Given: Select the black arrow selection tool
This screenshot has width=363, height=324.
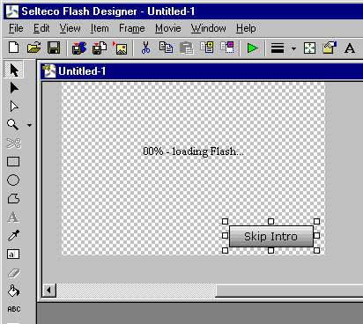Looking at the screenshot, I should (x=14, y=70).
